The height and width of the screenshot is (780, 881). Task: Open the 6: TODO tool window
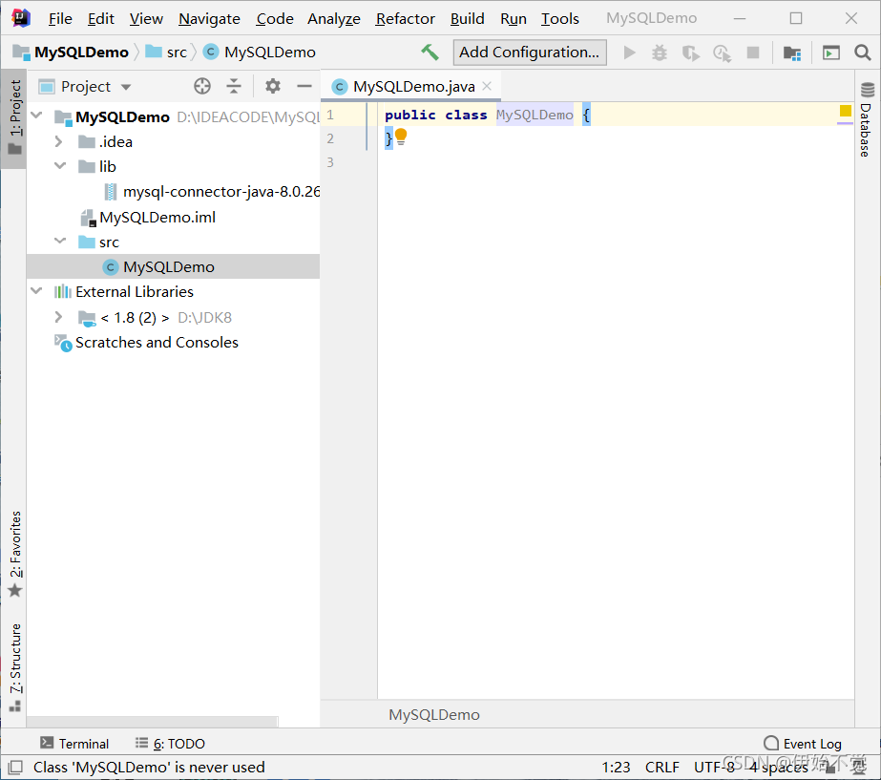pyautogui.click(x=170, y=744)
